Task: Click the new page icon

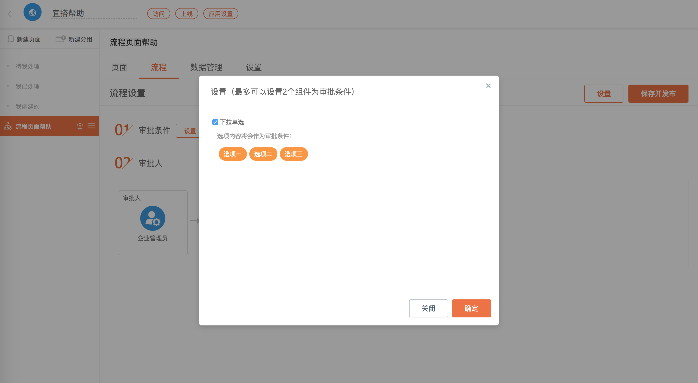Action: [x=11, y=39]
